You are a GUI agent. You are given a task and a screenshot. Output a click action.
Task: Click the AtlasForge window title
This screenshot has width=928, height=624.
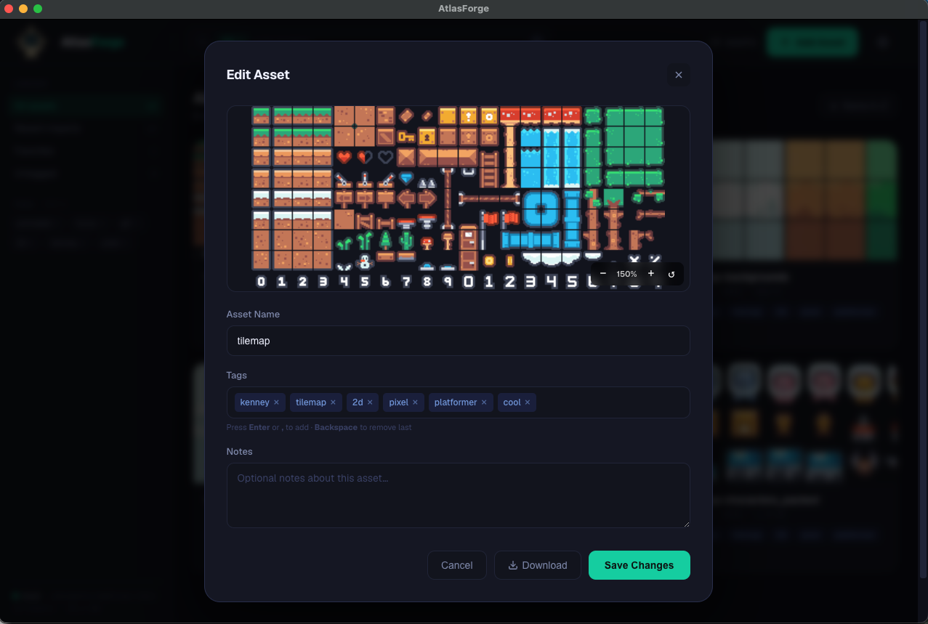[464, 8]
